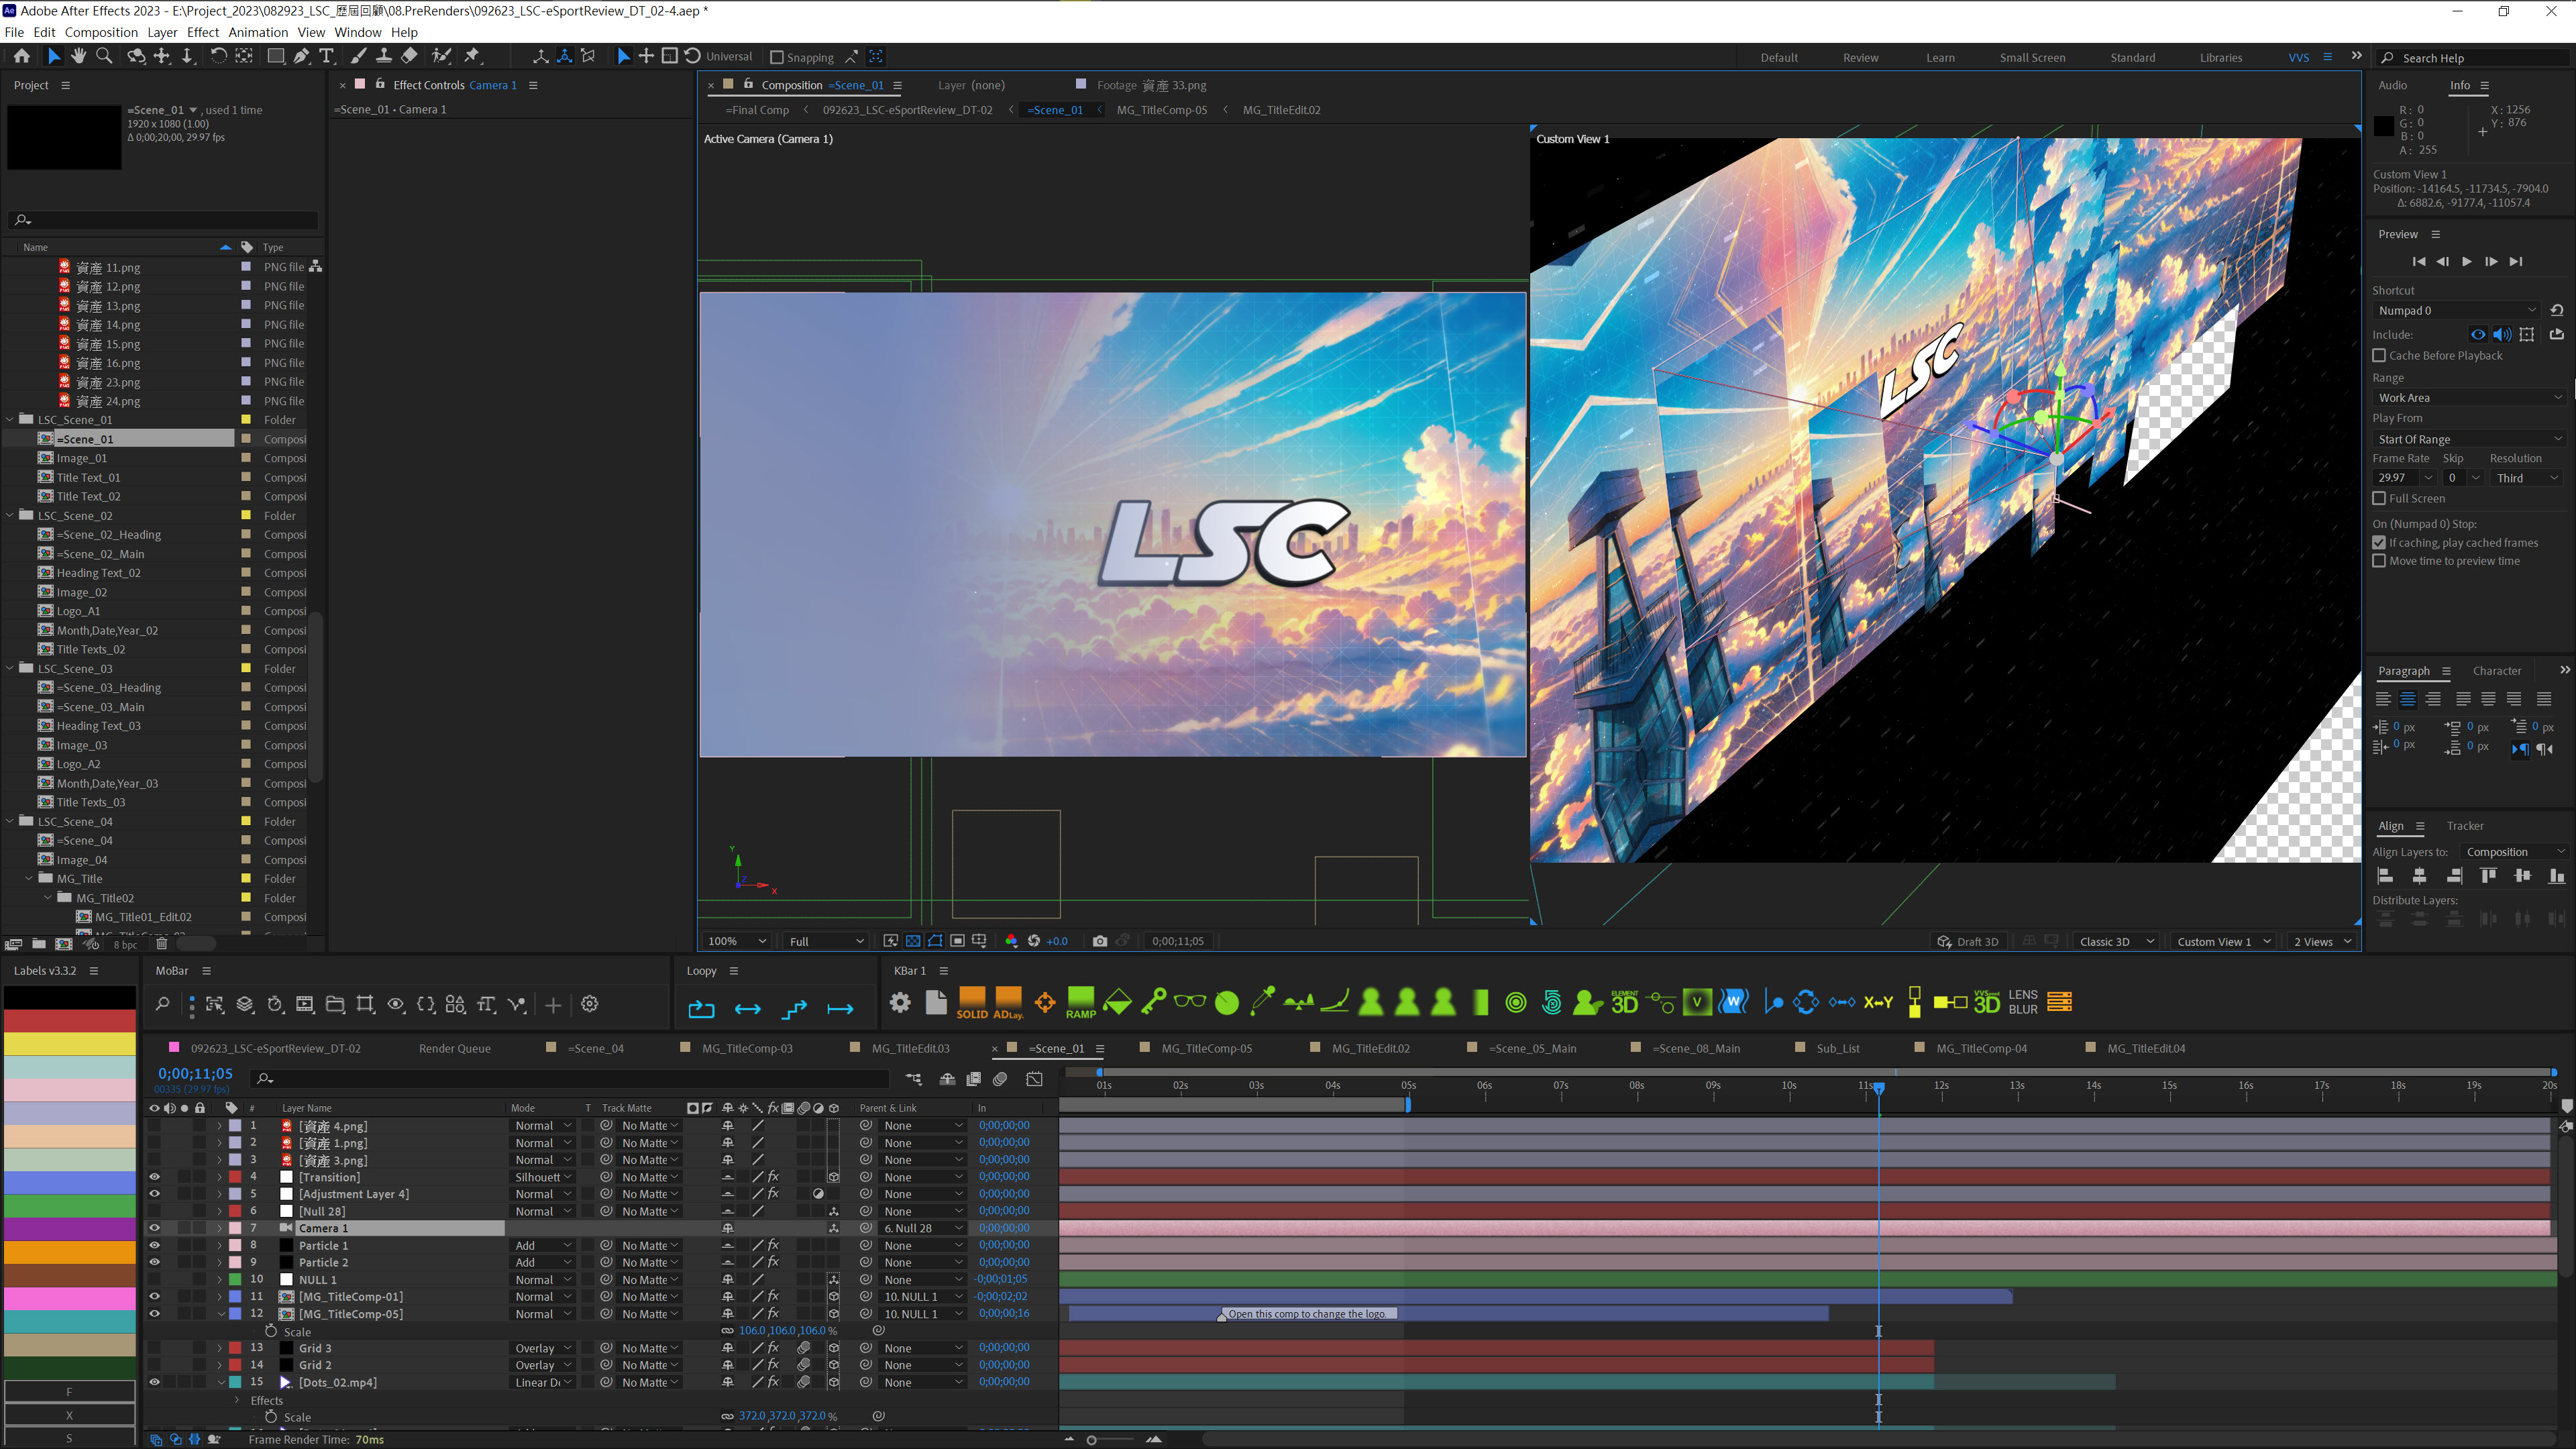
Task: Take snapshot with camera icon
Action: point(1100,941)
